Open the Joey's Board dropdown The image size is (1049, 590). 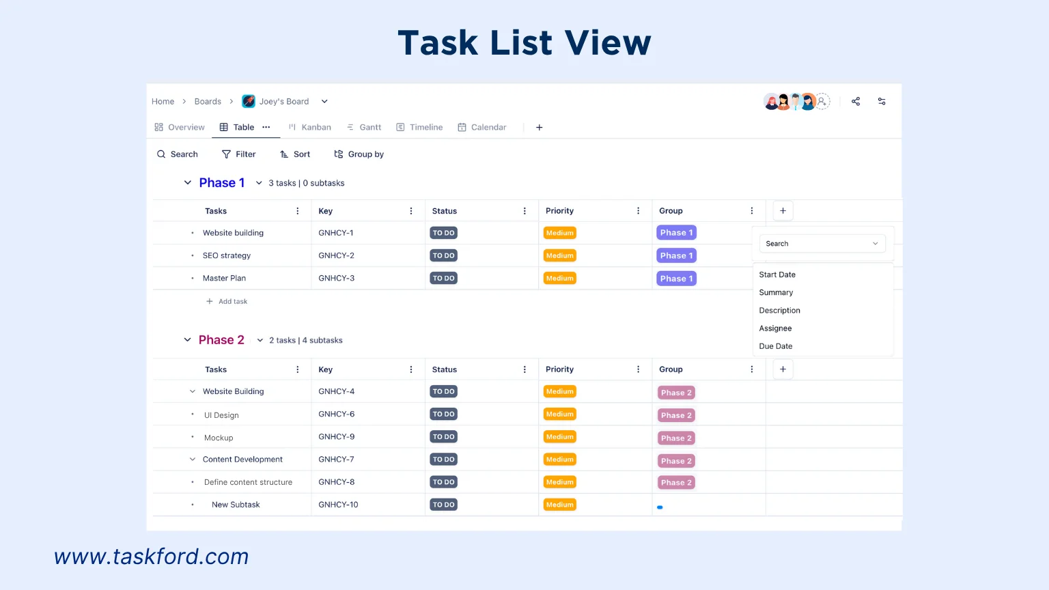tap(324, 101)
